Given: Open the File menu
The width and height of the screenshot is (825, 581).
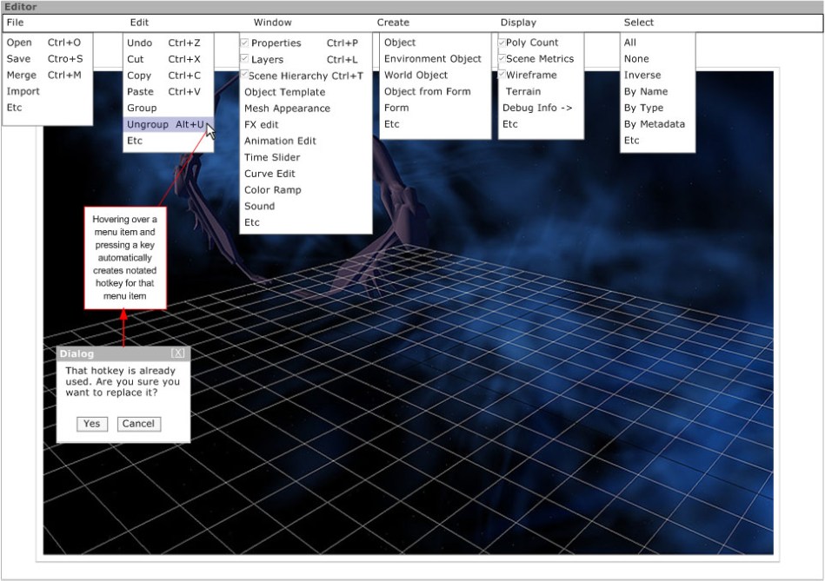Looking at the screenshot, I should [15, 23].
